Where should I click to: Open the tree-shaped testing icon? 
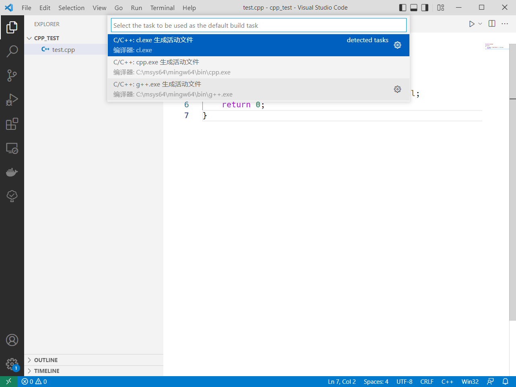(12, 196)
